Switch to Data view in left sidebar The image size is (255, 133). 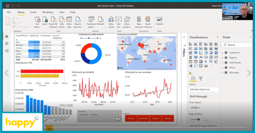(x=7, y=44)
